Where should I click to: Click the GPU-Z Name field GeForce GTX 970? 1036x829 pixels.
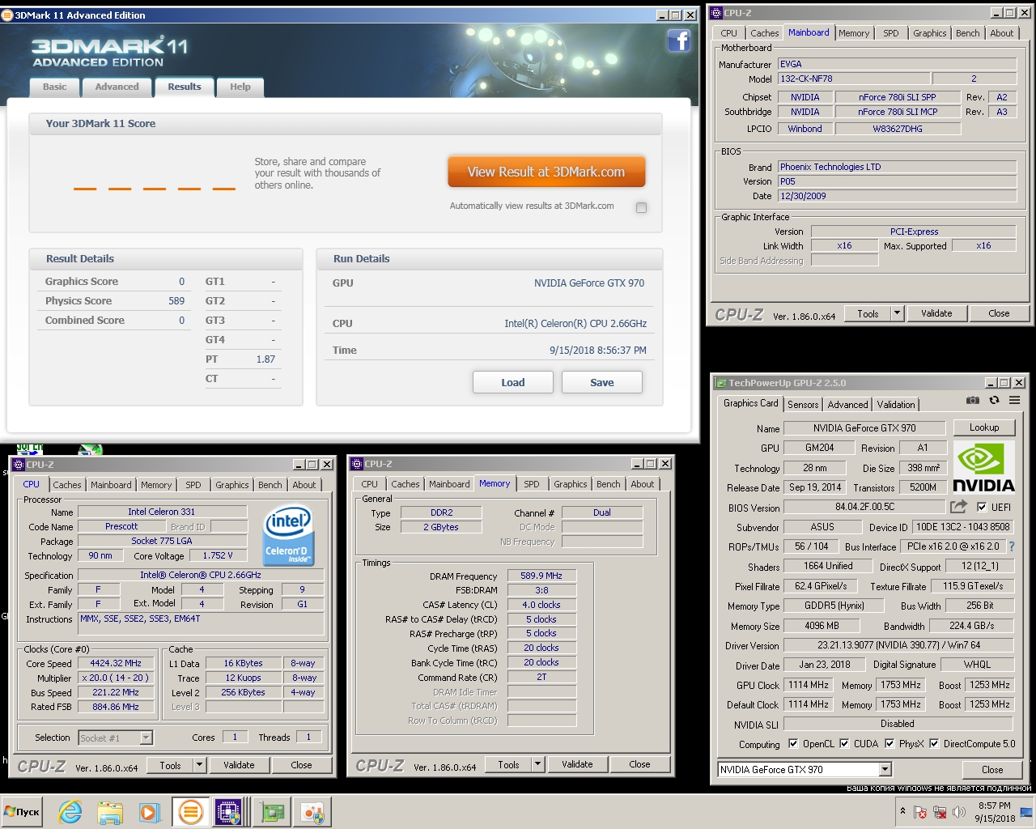click(864, 427)
